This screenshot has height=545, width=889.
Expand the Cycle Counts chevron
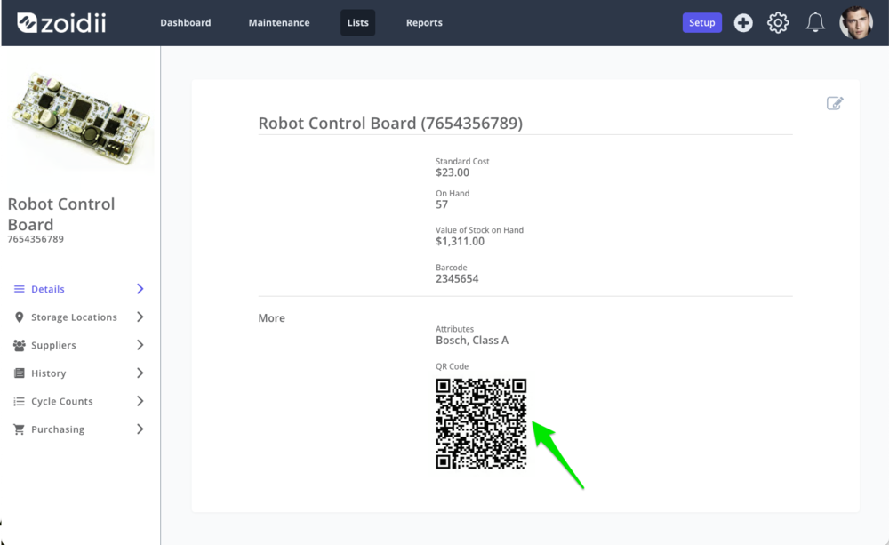(140, 401)
